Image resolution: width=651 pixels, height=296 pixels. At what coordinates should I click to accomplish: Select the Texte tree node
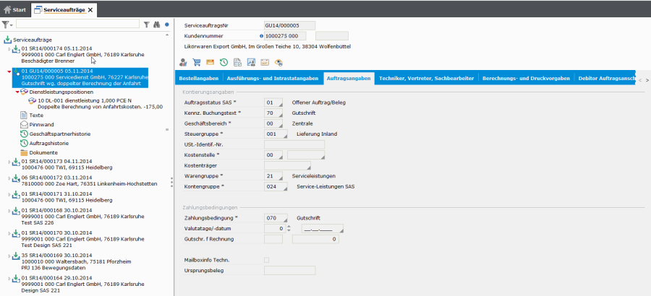tap(36, 116)
